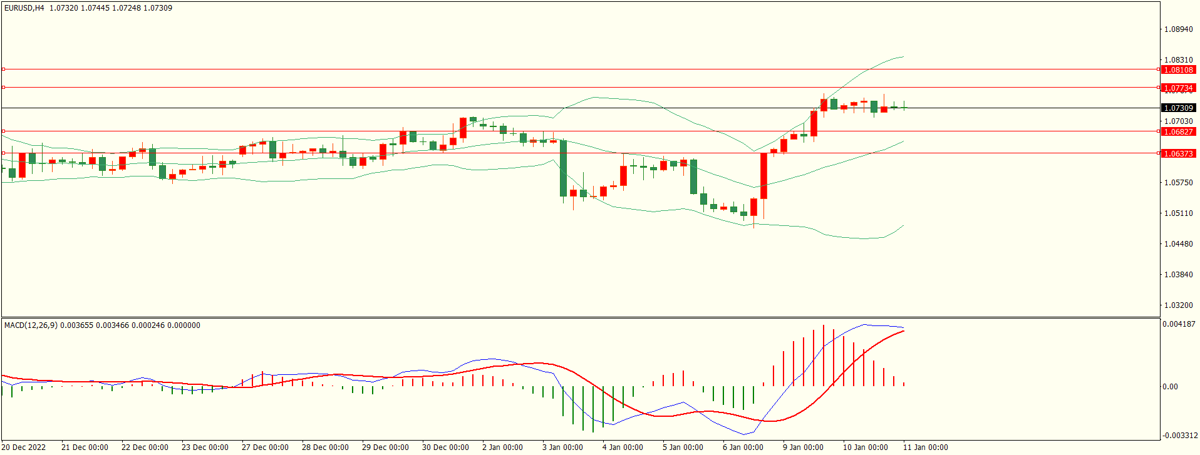Click the EURUSD,H4 chart title text
The width and height of the screenshot is (1200, 455).
pos(24,8)
